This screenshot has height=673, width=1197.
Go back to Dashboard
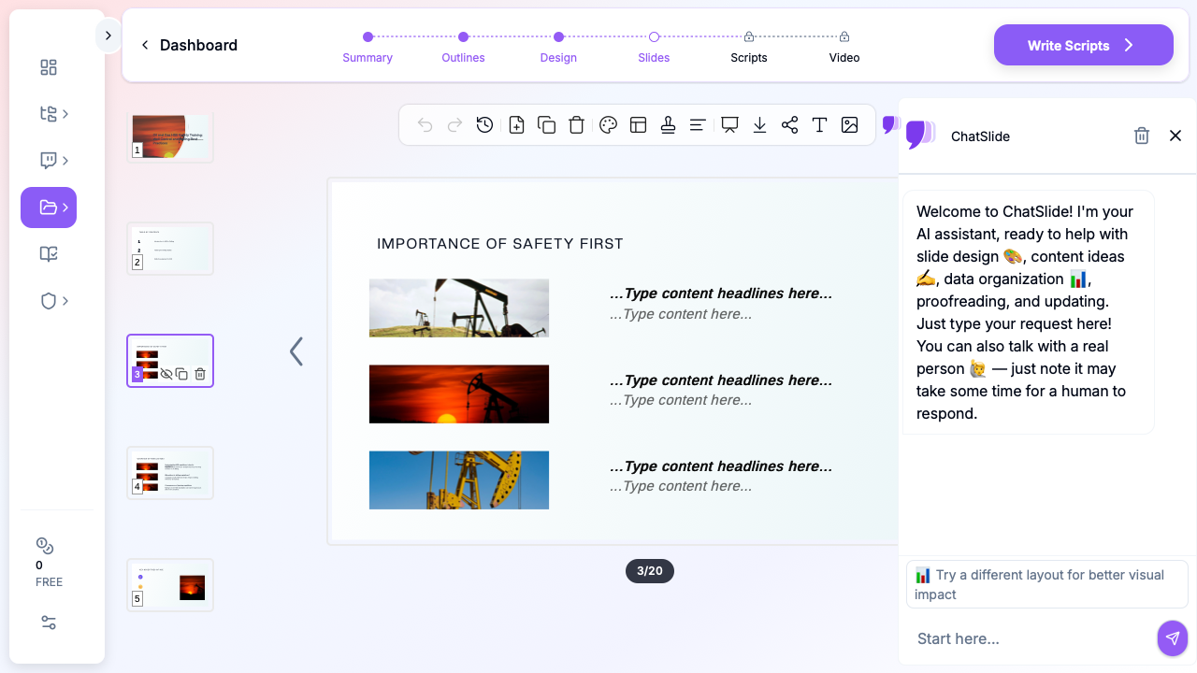tap(189, 45)
